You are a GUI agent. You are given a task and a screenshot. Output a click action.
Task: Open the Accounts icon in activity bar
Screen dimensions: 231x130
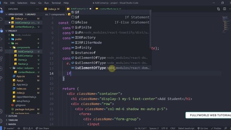[1, 111]
